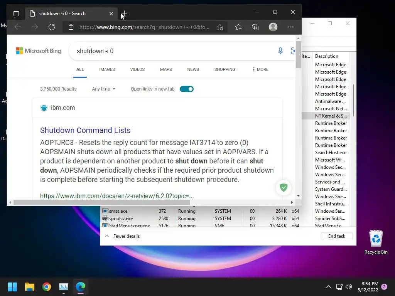
Task: Click the horizontal scrollbar right arrow in Edge
Action: [292, 202]
